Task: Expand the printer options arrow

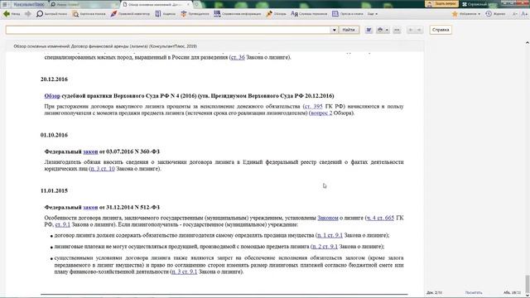Action: pos(387,30)
